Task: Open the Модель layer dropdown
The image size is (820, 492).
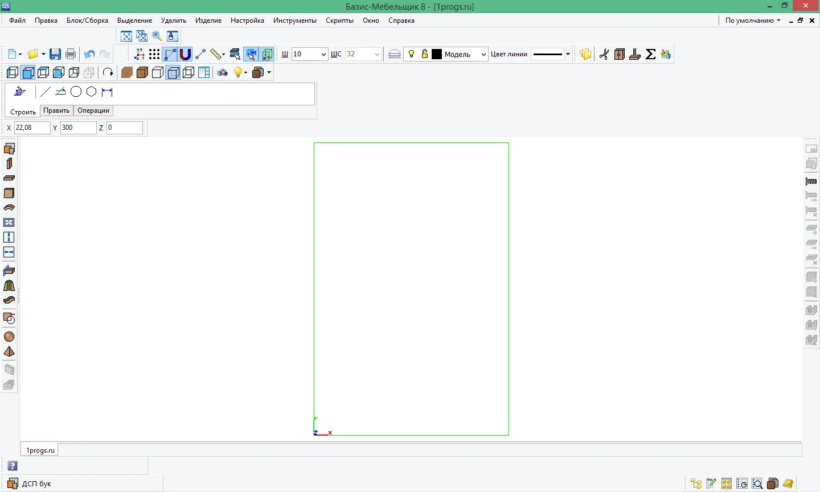Action: [484, 54]
